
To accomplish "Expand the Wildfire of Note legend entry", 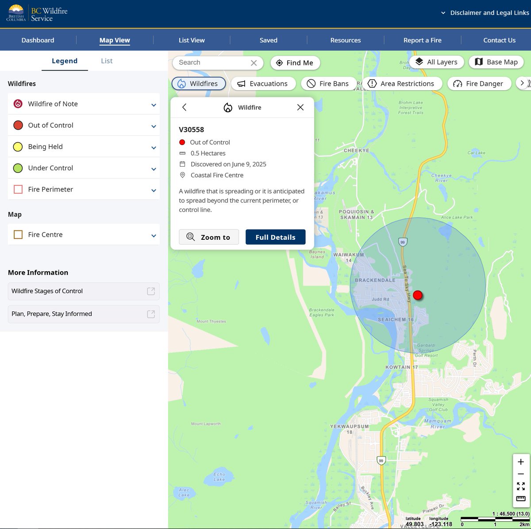I will point(154,104).
